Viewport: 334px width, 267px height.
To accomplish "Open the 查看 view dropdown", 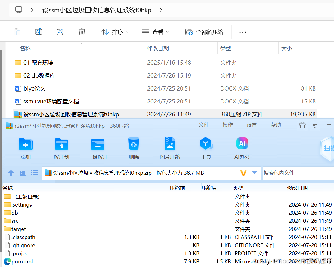I will tap(155, 32).
